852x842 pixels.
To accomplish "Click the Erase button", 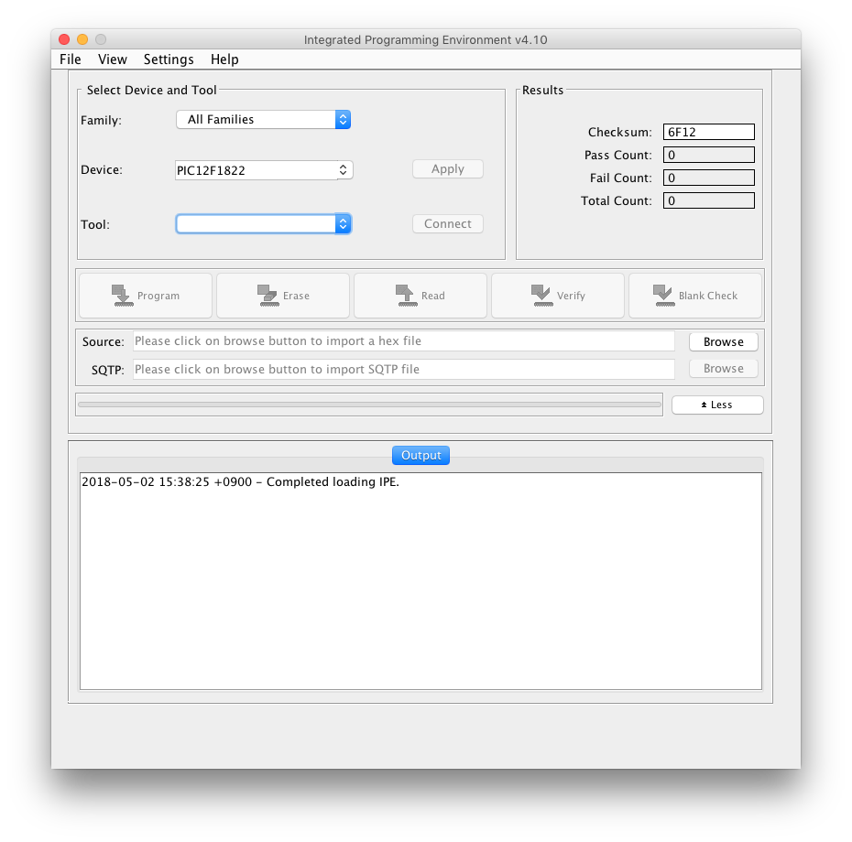I will 283,296.
